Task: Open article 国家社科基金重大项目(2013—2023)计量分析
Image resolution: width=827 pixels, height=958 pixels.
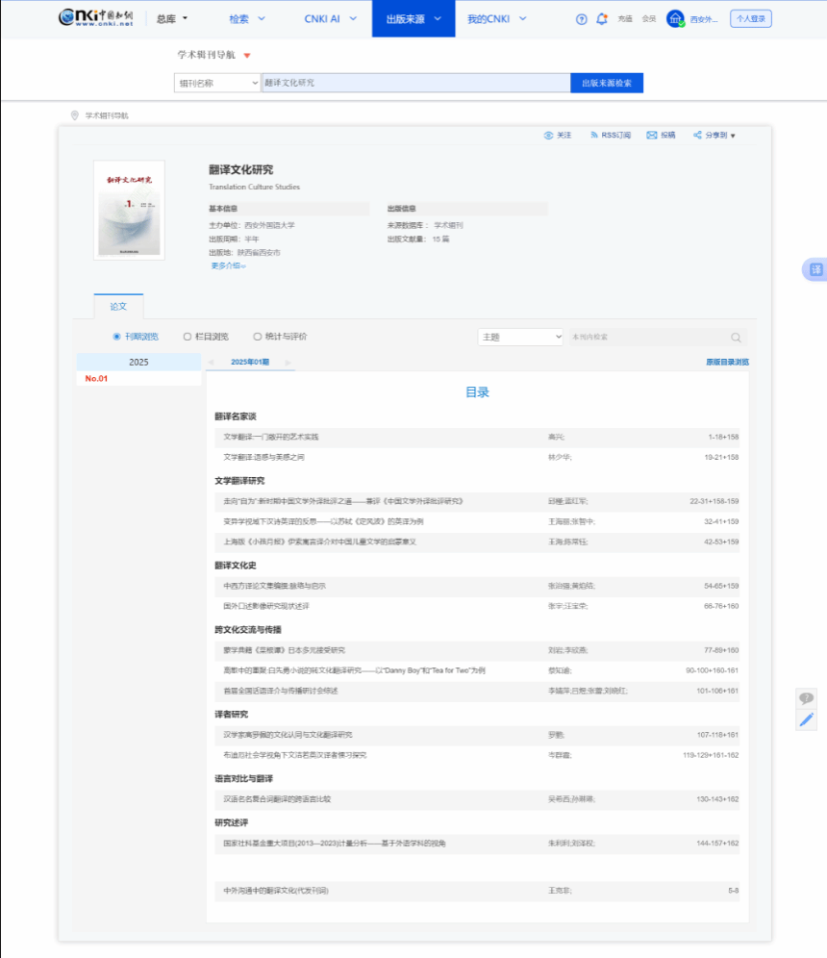Action: pos(334,844)
